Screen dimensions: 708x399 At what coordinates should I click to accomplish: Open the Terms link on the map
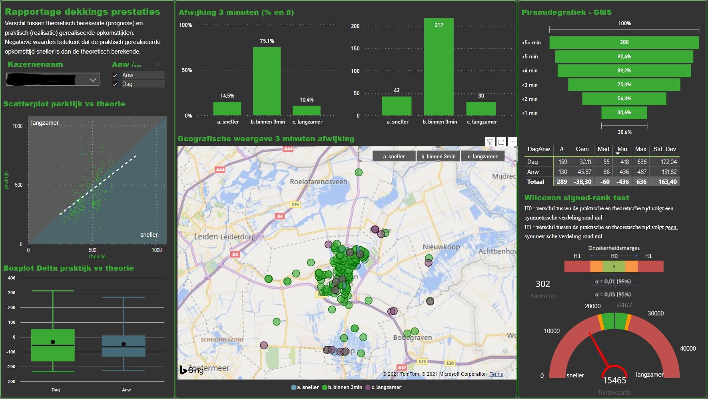(x=496, y=374)
